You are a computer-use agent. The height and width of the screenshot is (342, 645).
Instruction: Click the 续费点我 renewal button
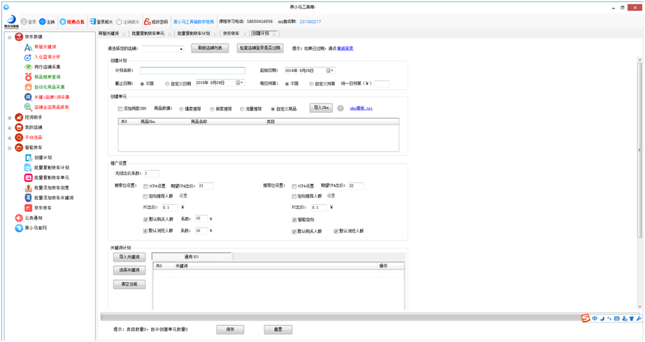tap(72, 22)
